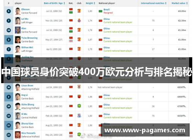Click Ang Li's club crest icon
Screen dimensions: 193x140
coord(79,97)
